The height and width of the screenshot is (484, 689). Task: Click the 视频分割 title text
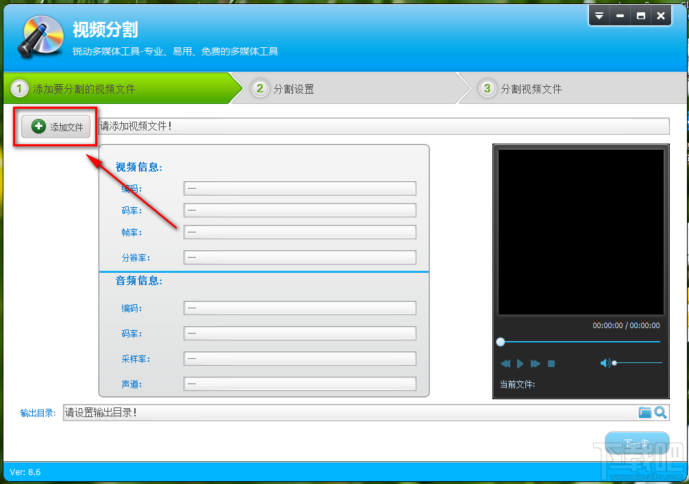(x=105, y=30)
